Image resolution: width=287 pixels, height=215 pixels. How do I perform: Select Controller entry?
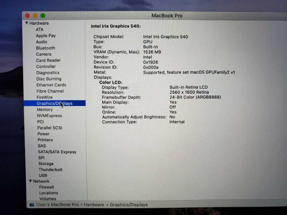(x=46, y=67)
